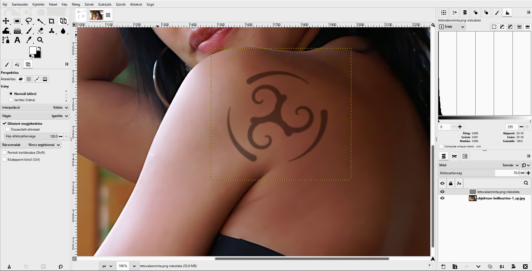Open the Interpoláció dropdown

point(35,108)
